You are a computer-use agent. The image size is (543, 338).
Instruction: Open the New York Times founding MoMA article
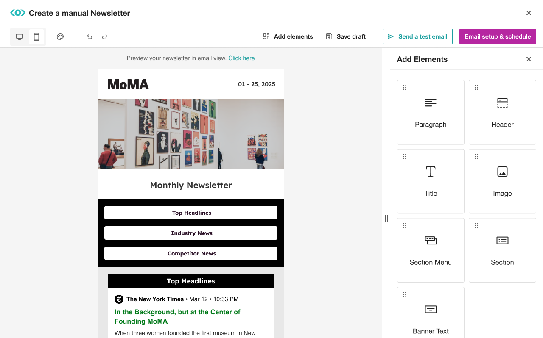[x=177, y=316]
